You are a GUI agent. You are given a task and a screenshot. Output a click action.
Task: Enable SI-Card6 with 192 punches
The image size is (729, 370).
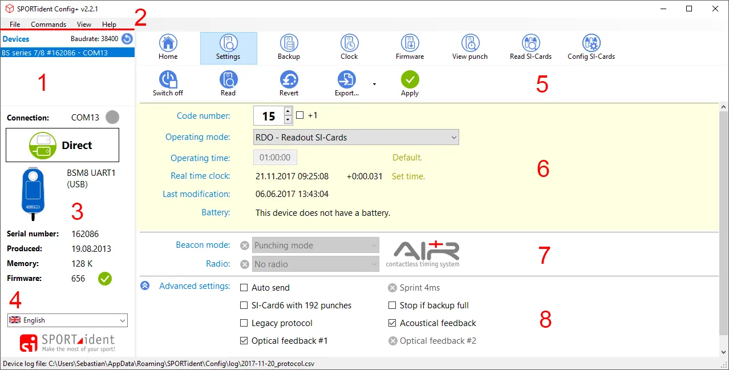pos(244,305)
